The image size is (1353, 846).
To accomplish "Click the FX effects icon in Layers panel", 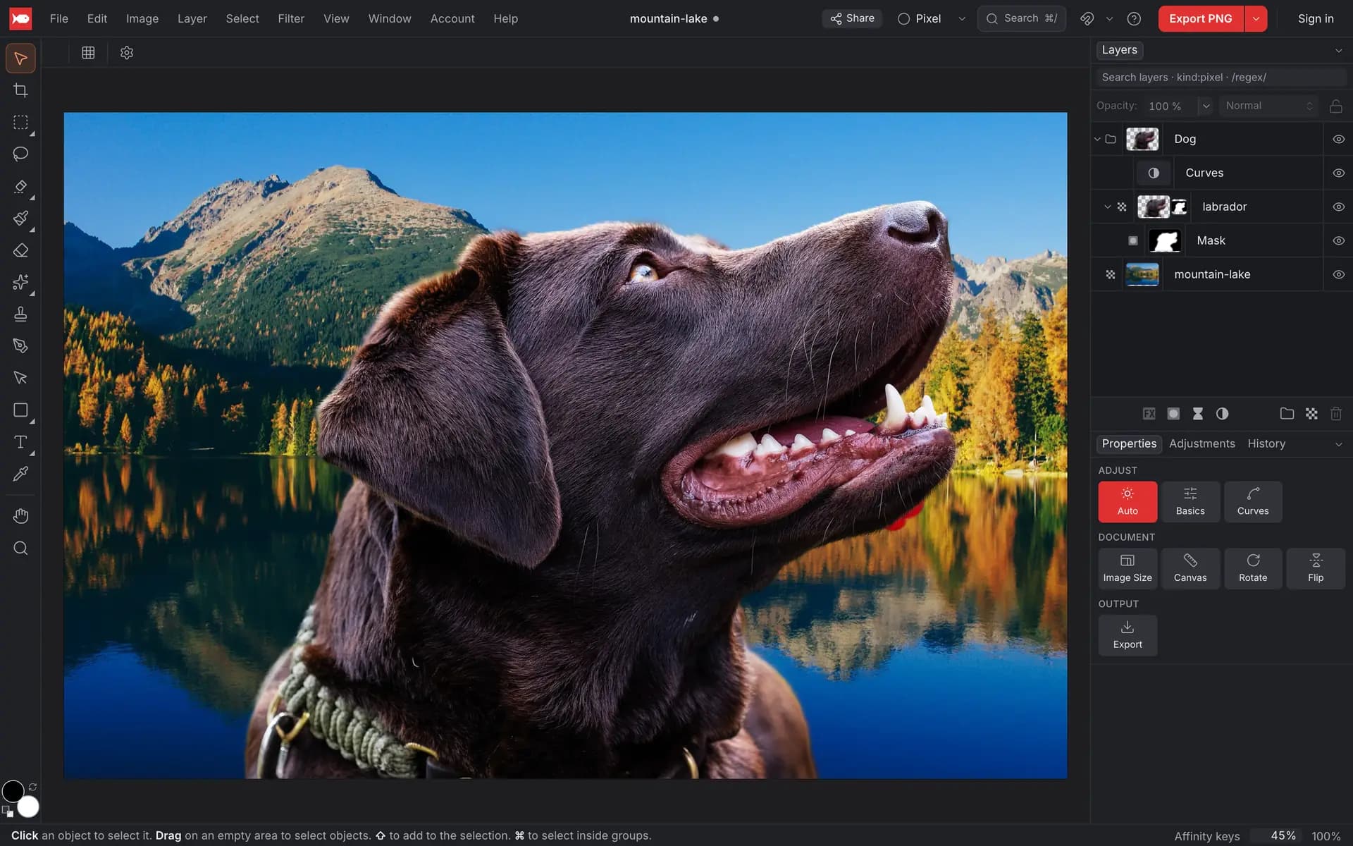I will click(1149, 414).
